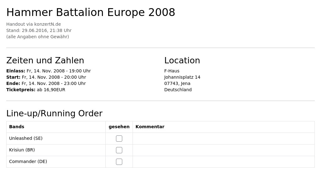
Task: Mark Commander (DE) as gesehen
Action: click(x=119, y=162)
